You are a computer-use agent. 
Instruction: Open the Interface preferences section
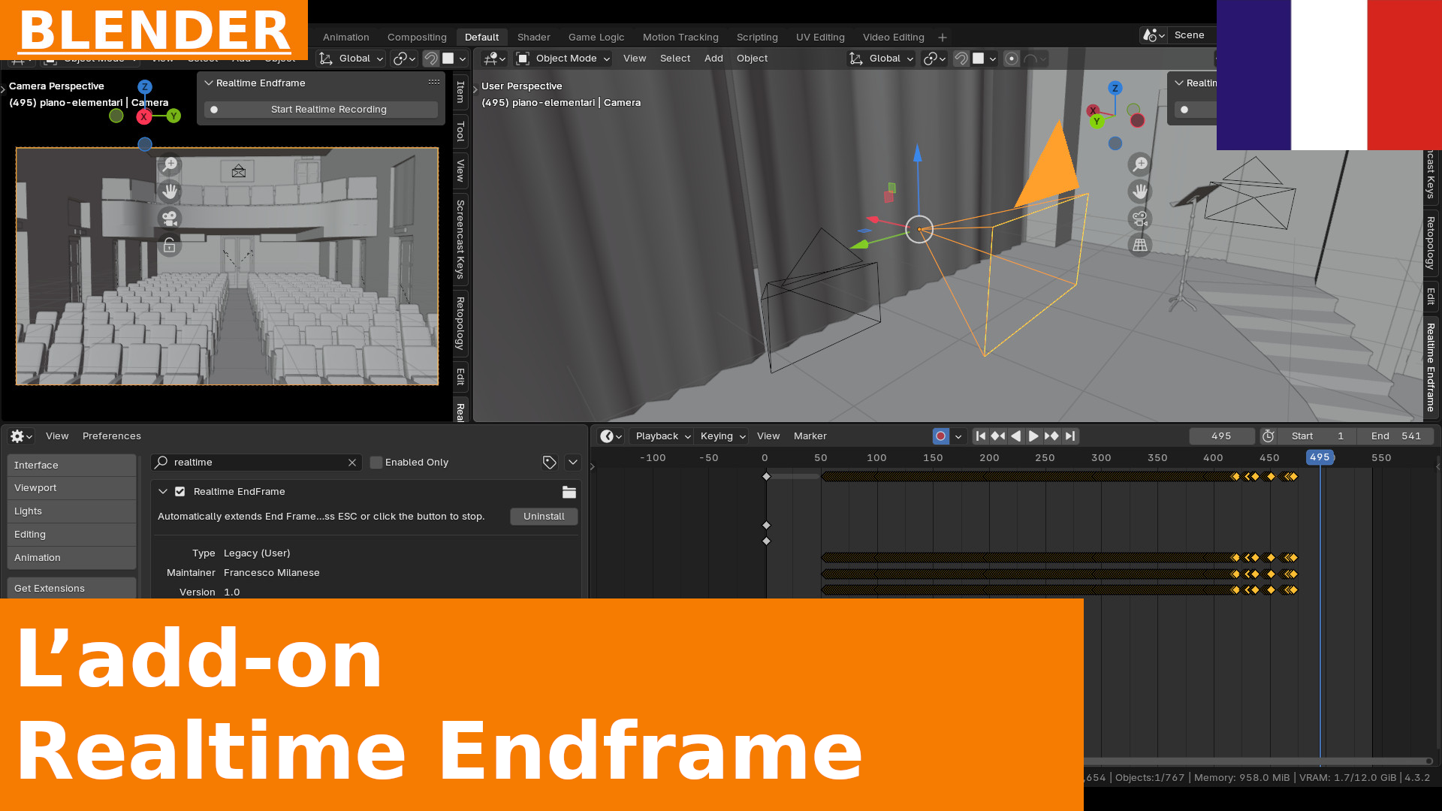tap(71, 466)
